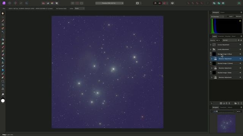
Task: Open the document name dropdown in toolbar
Action: tap(109, 3)
